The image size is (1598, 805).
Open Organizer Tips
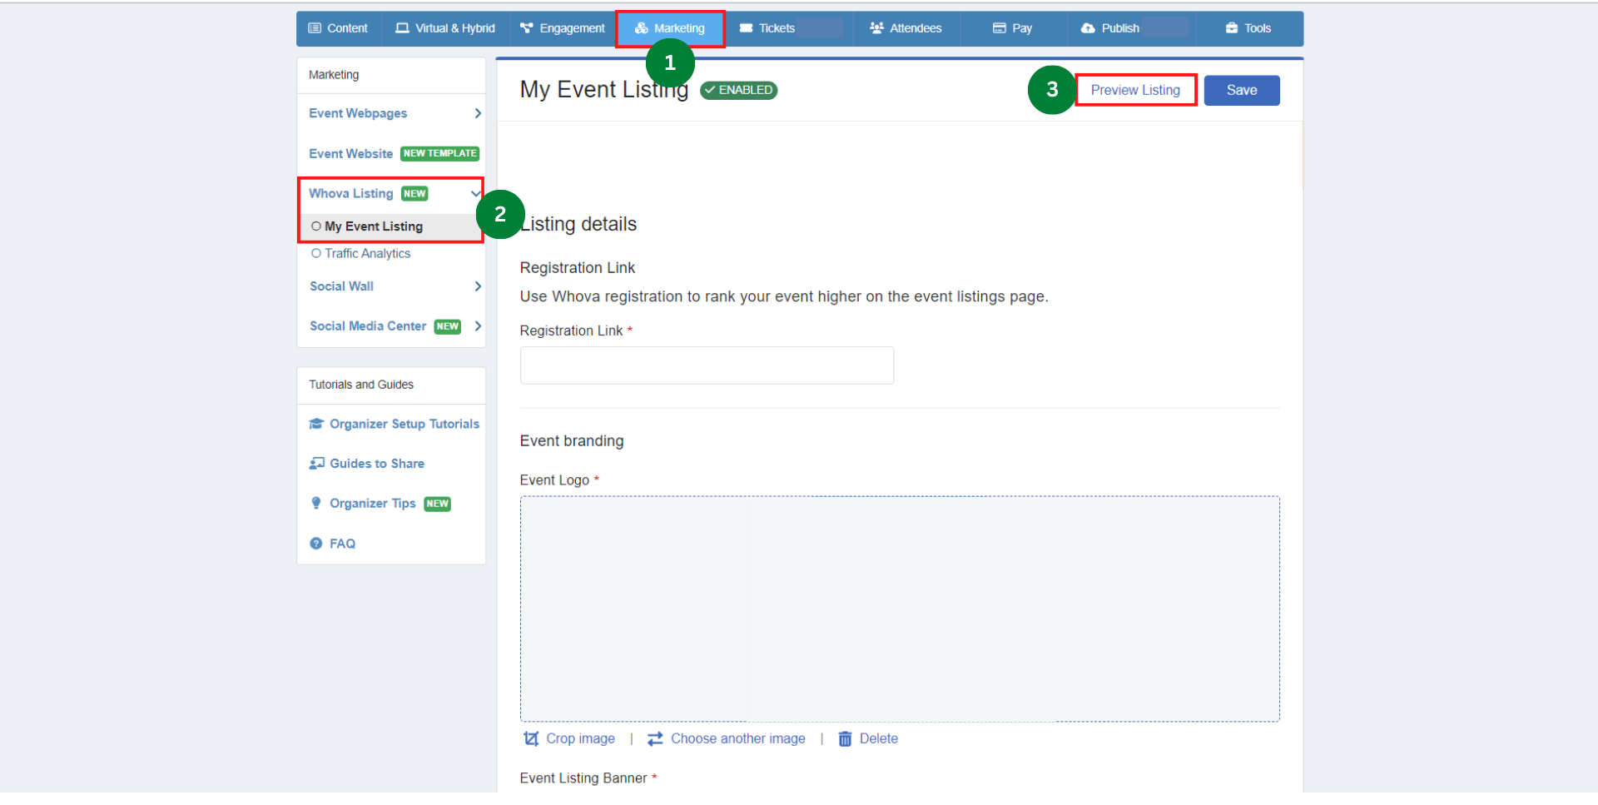coord(372,504)
